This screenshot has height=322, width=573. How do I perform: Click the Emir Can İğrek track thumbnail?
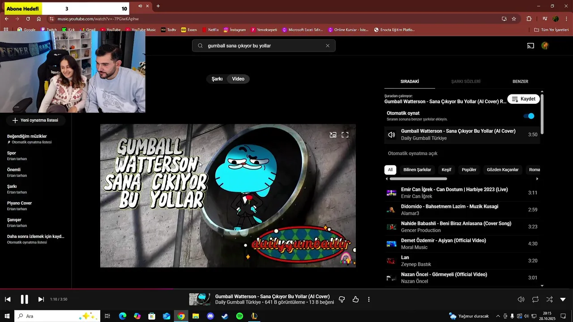click(x=391, y=193)
